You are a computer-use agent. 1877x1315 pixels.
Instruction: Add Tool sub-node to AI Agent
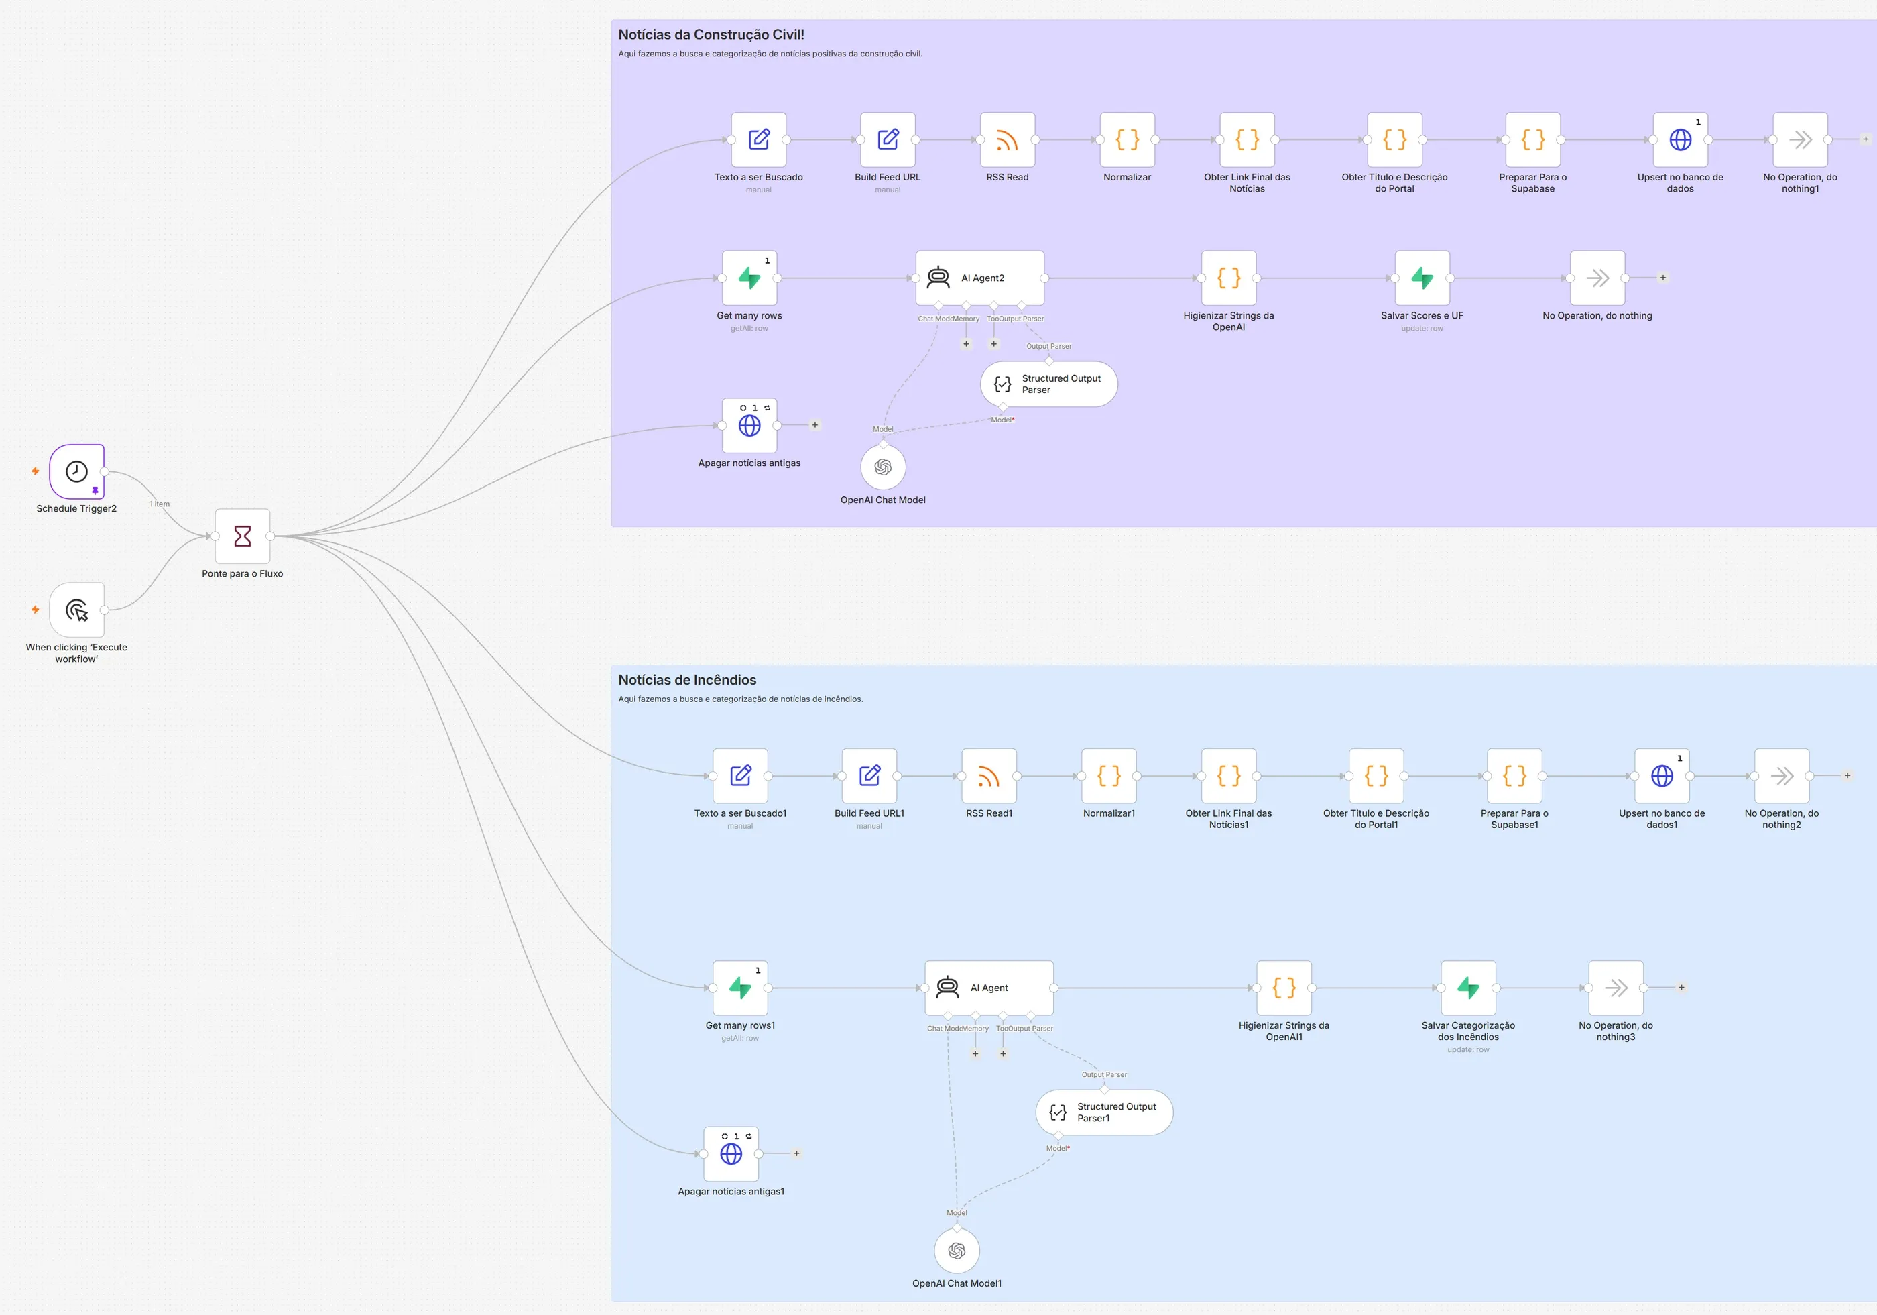[1003, 1054]
